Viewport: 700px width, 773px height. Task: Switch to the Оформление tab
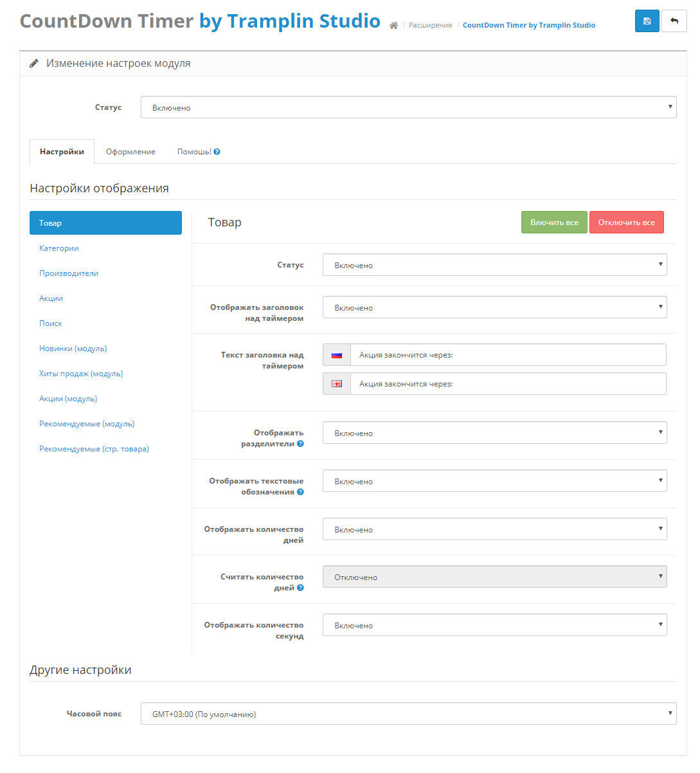coord(130,152)
